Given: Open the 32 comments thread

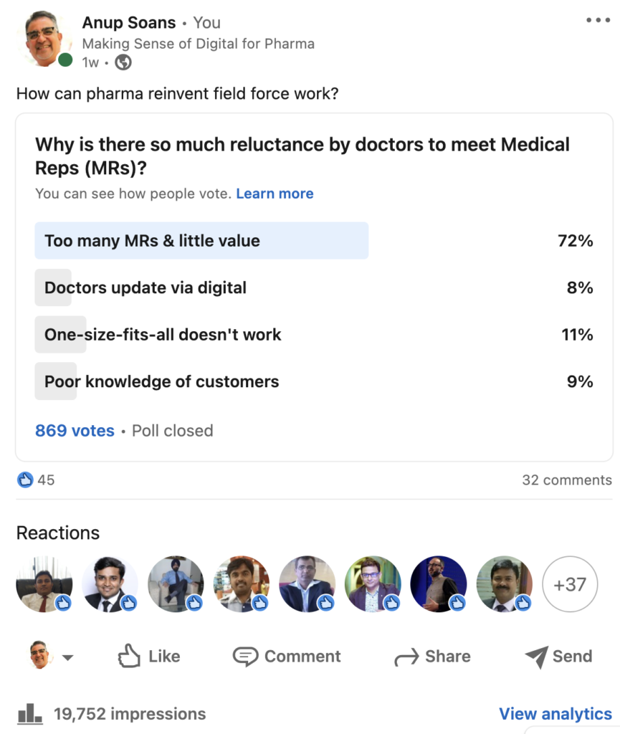Looking at the screenshot, I should (567, 480).
